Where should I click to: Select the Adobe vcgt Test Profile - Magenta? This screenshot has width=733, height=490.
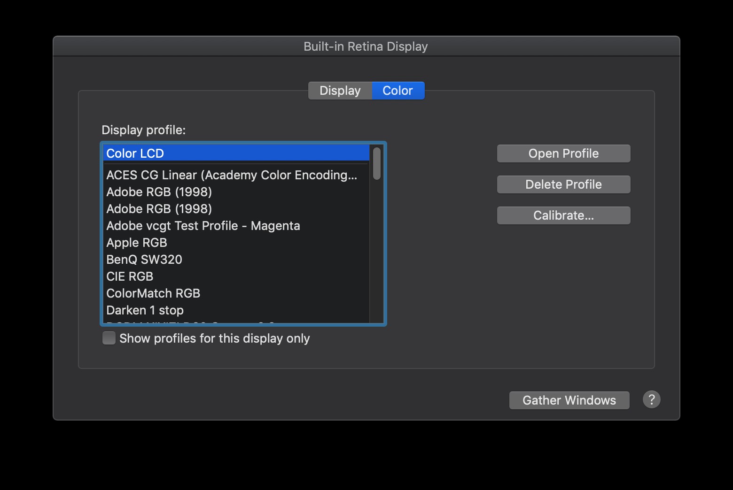coord(203,226)
